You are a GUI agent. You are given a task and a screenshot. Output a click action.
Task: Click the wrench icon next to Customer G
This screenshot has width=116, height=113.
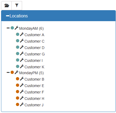pyautogui.click(x=22, y=54)
